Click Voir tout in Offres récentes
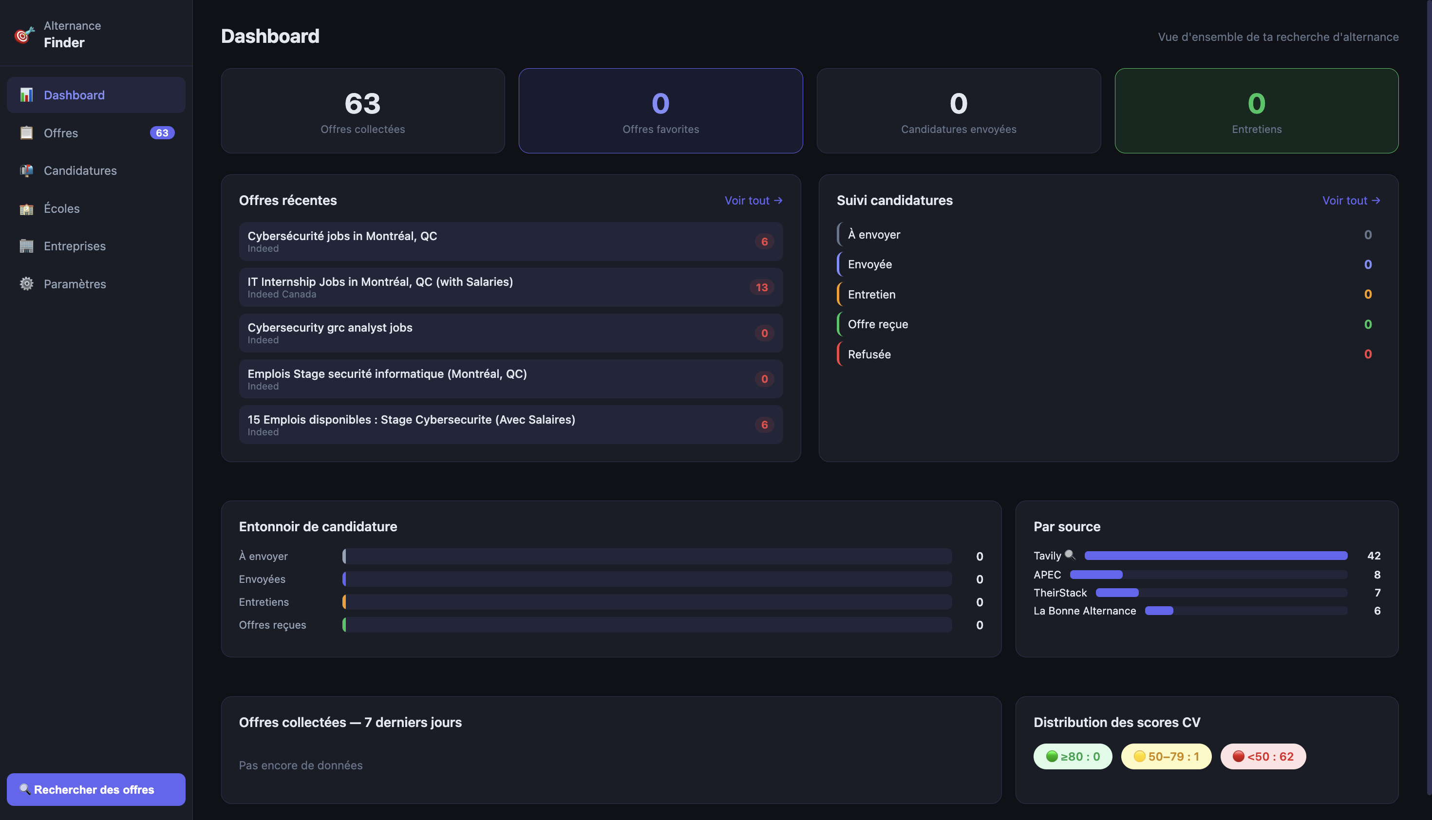Image resolution: width=1432 pixels, height=820 pixels. (753, 201)
